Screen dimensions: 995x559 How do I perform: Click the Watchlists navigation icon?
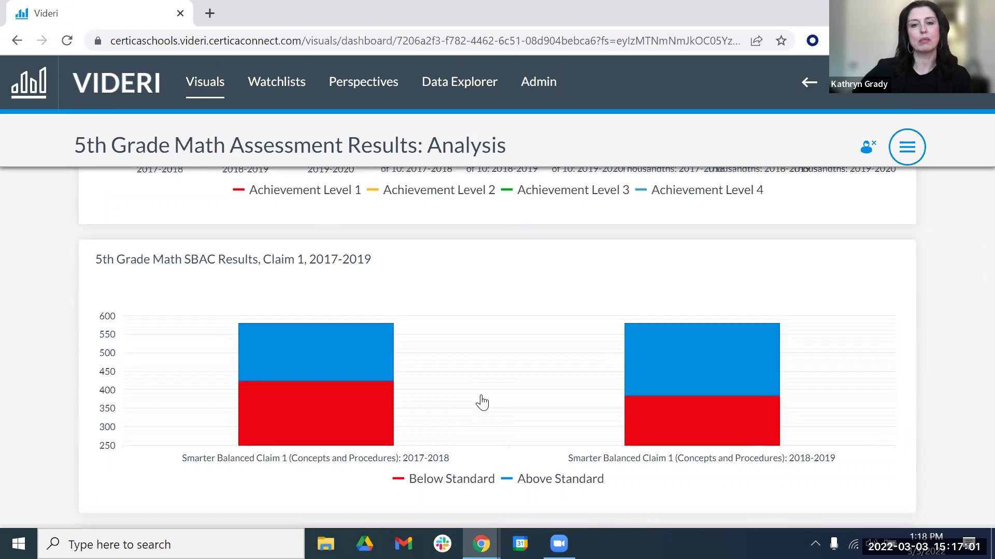point(277,81)
